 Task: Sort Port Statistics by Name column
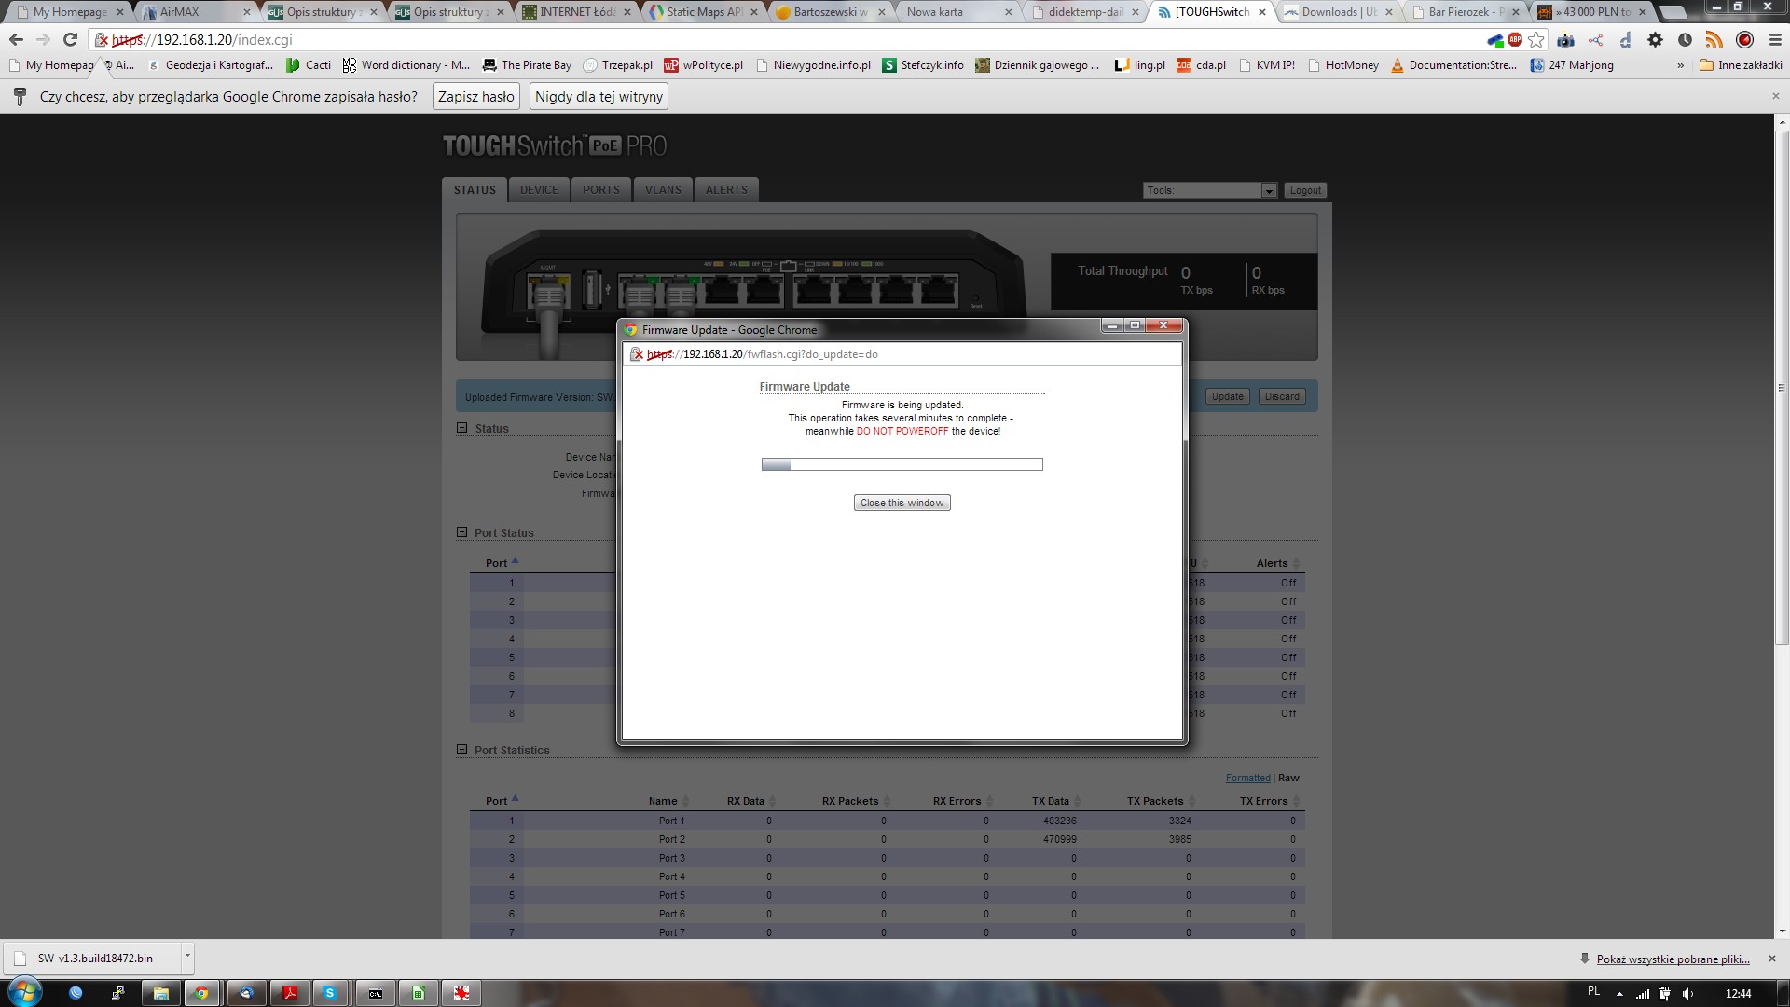[668, 801]
